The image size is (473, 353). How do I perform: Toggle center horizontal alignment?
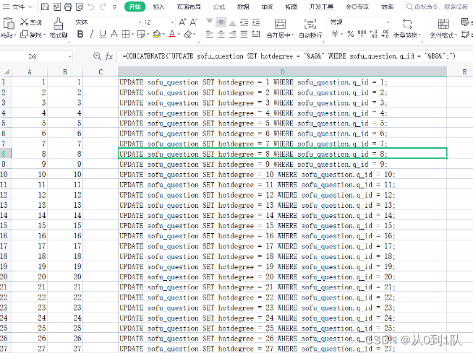(x=221, y=35)
